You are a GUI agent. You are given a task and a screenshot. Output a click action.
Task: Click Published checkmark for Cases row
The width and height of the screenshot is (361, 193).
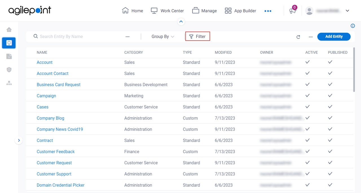[x=330, y=107]
